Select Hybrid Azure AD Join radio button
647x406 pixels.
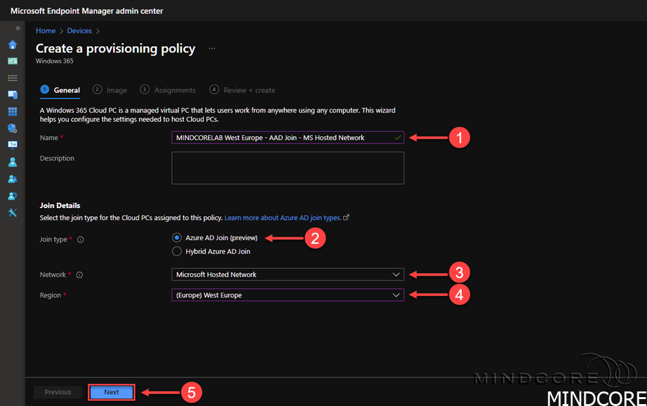177,251
